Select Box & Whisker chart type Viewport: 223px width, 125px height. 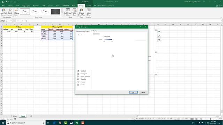point(85,76)
